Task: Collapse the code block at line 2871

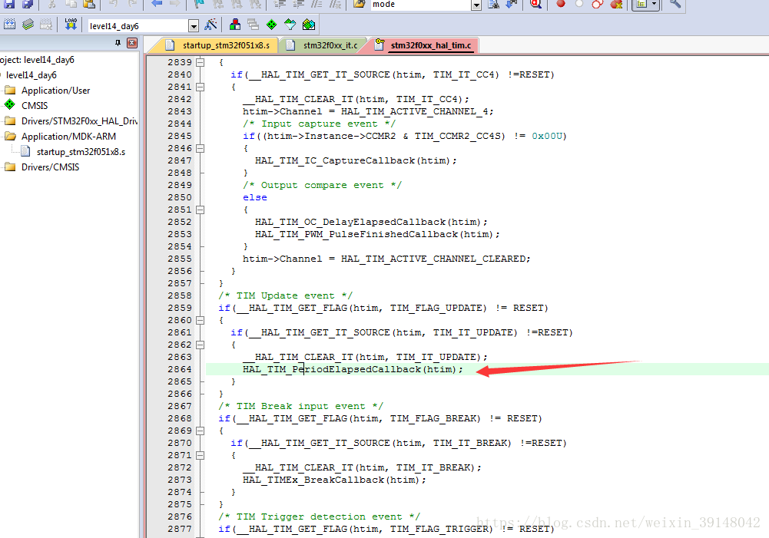Action: (x=200, y=455)
